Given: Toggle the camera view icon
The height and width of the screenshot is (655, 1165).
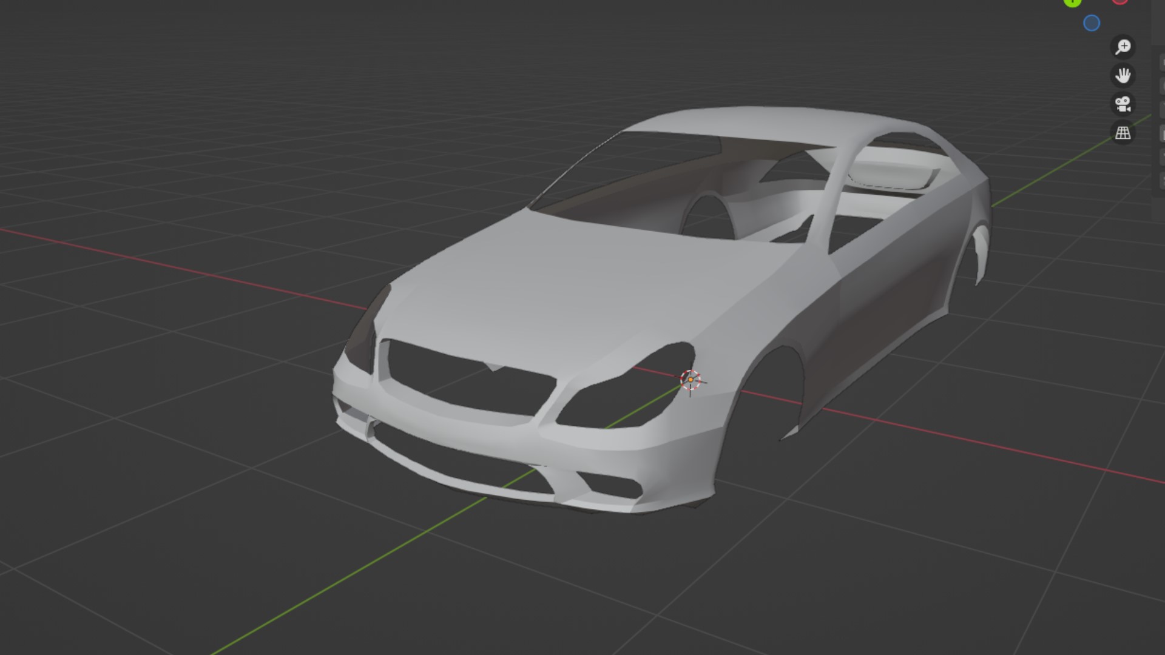Looking at the screenshot, I should click(1123, 104).
